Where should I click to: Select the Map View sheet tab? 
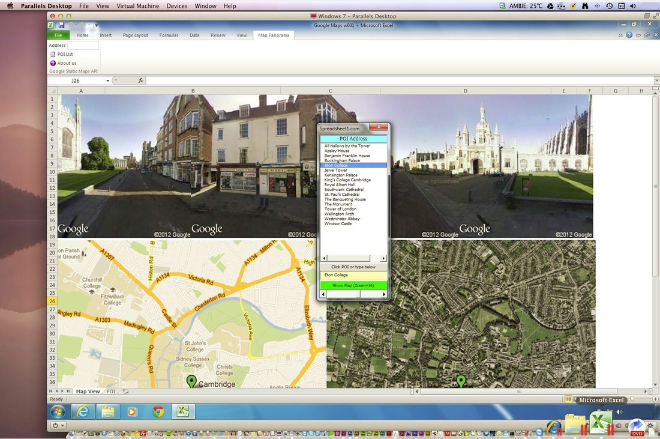pyautogui.click(x=88, y=392)
